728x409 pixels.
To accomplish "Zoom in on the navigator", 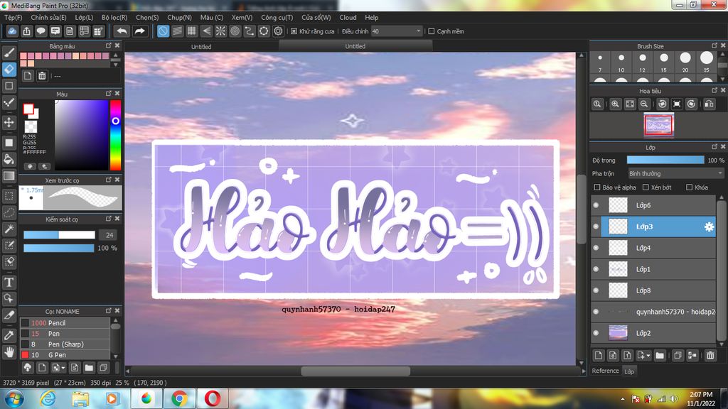I will [615, 104].
